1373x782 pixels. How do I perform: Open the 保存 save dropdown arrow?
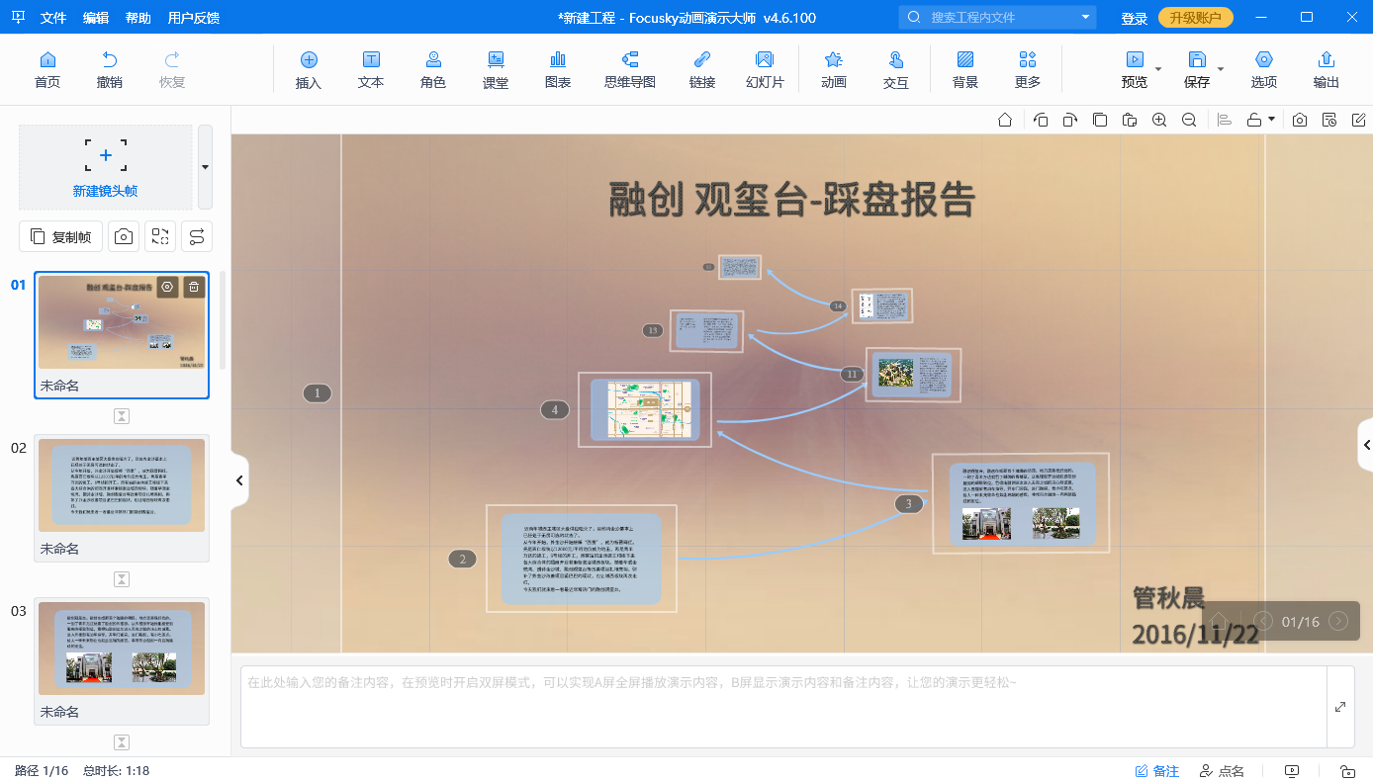[x=1221, y=69]
